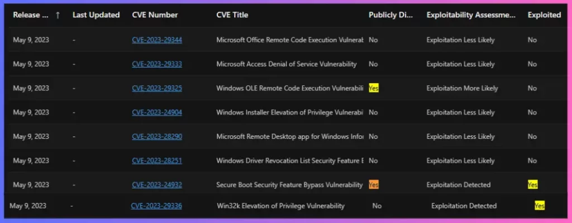The height and width of the screenshot is (223, 572).
Task: Click the Windows OLE Remote Code Execution title
Action: [x=289, y=88]
